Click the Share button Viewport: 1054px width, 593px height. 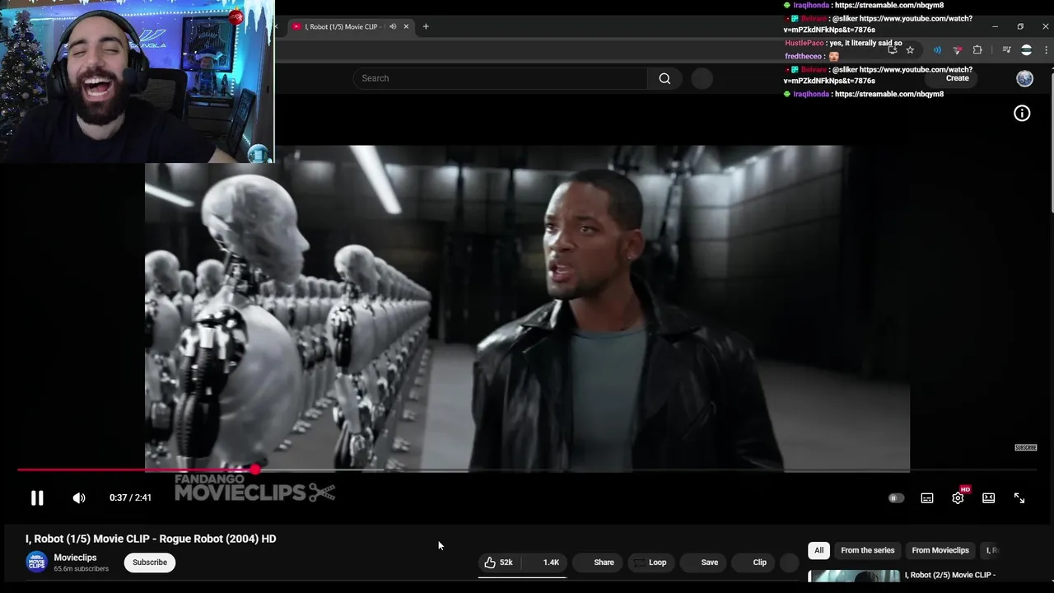(598, 563)
